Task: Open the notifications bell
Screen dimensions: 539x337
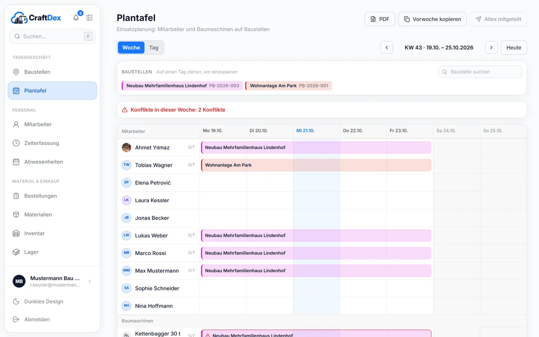Action: point(76,18)
